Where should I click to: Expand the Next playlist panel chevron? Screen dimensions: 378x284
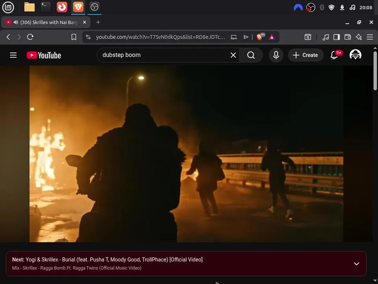pos(356,263)
